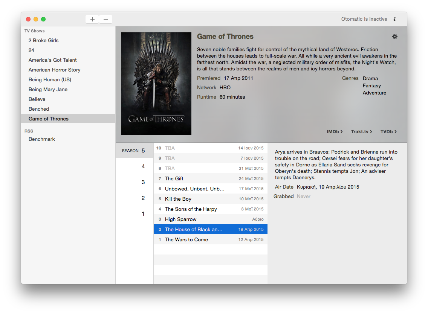The image size is (428, 314).
Task: Click the Air Date Κυριακή, 19 Απριλίου 2015
Action: [x=328, y=187]
